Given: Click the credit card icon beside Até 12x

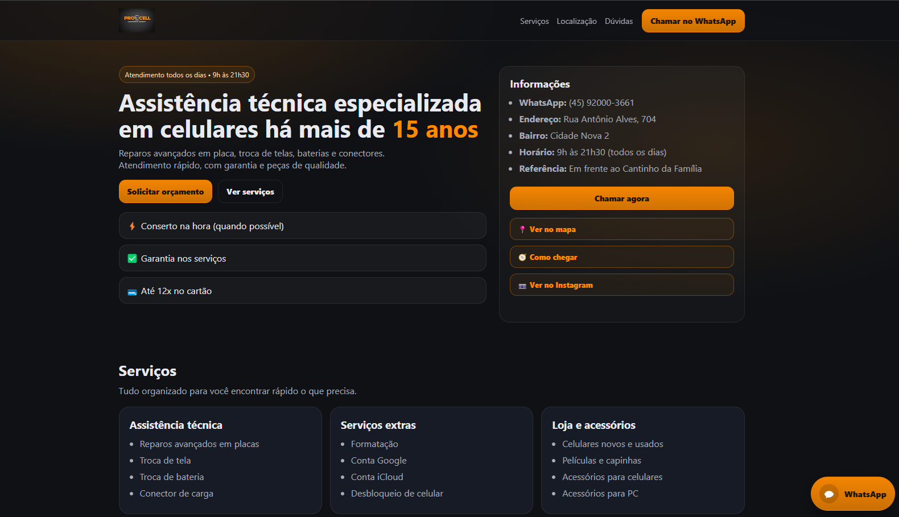Looking at the screenshot, I should point(132,292).
